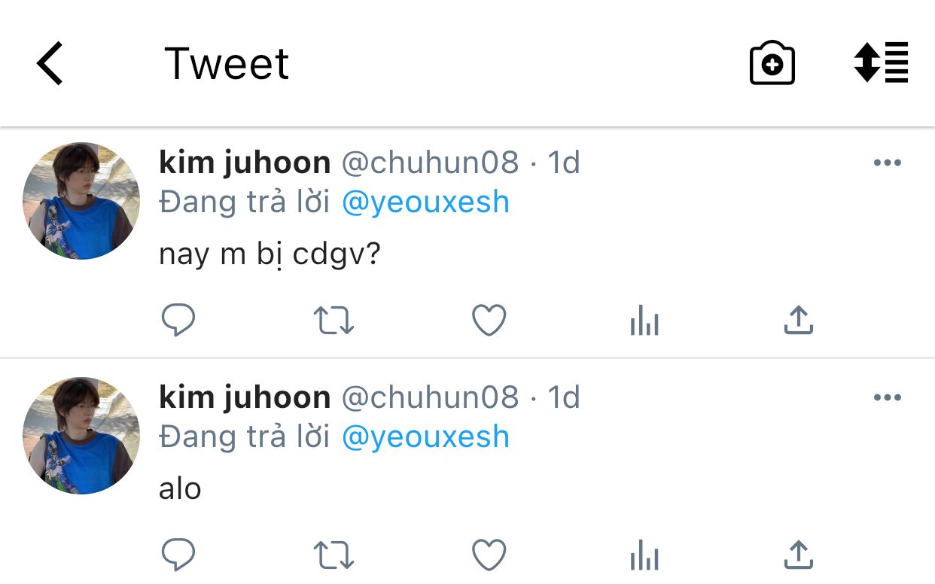Like the "alo" tweet
This screenshot has width=935, height=584.
point(489,556)
